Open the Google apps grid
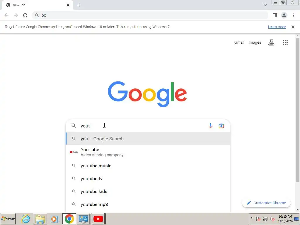 tap(285, 42)
